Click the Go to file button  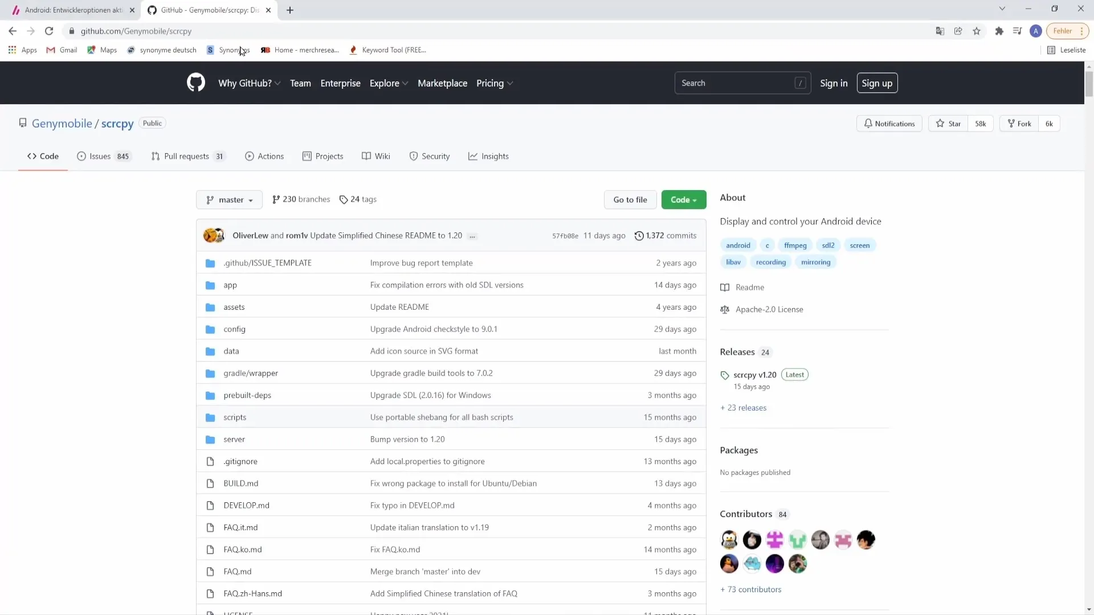pyautogui.click(x=630, y=199)
